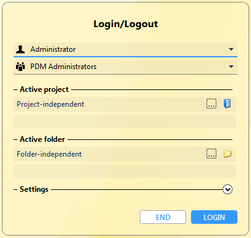
Task: Open the Administrator user dropdown arrow
Action: click(x=231, y=49)
